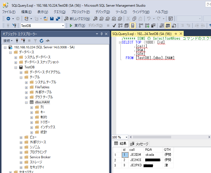
Task: Click the horizontal scrollbar of query editor
Action: pyautogui.click(x=167, y=137)
